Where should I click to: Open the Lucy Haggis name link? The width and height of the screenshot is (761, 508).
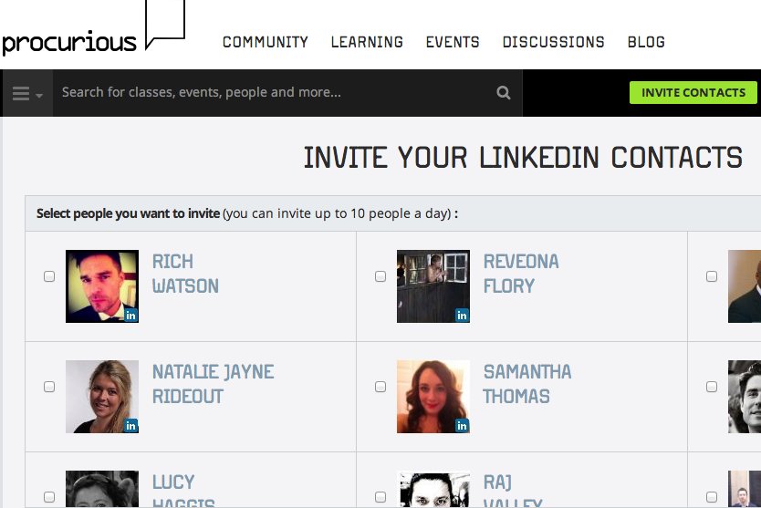[183, 490]
